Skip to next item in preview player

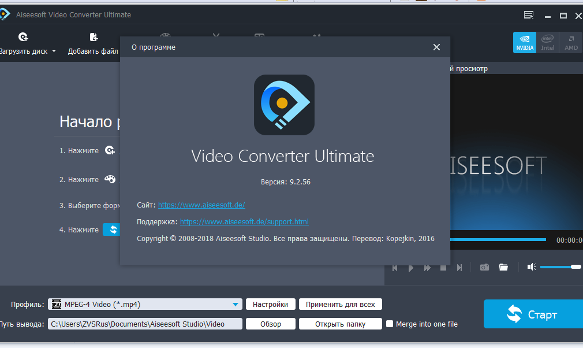pos(459,268)
